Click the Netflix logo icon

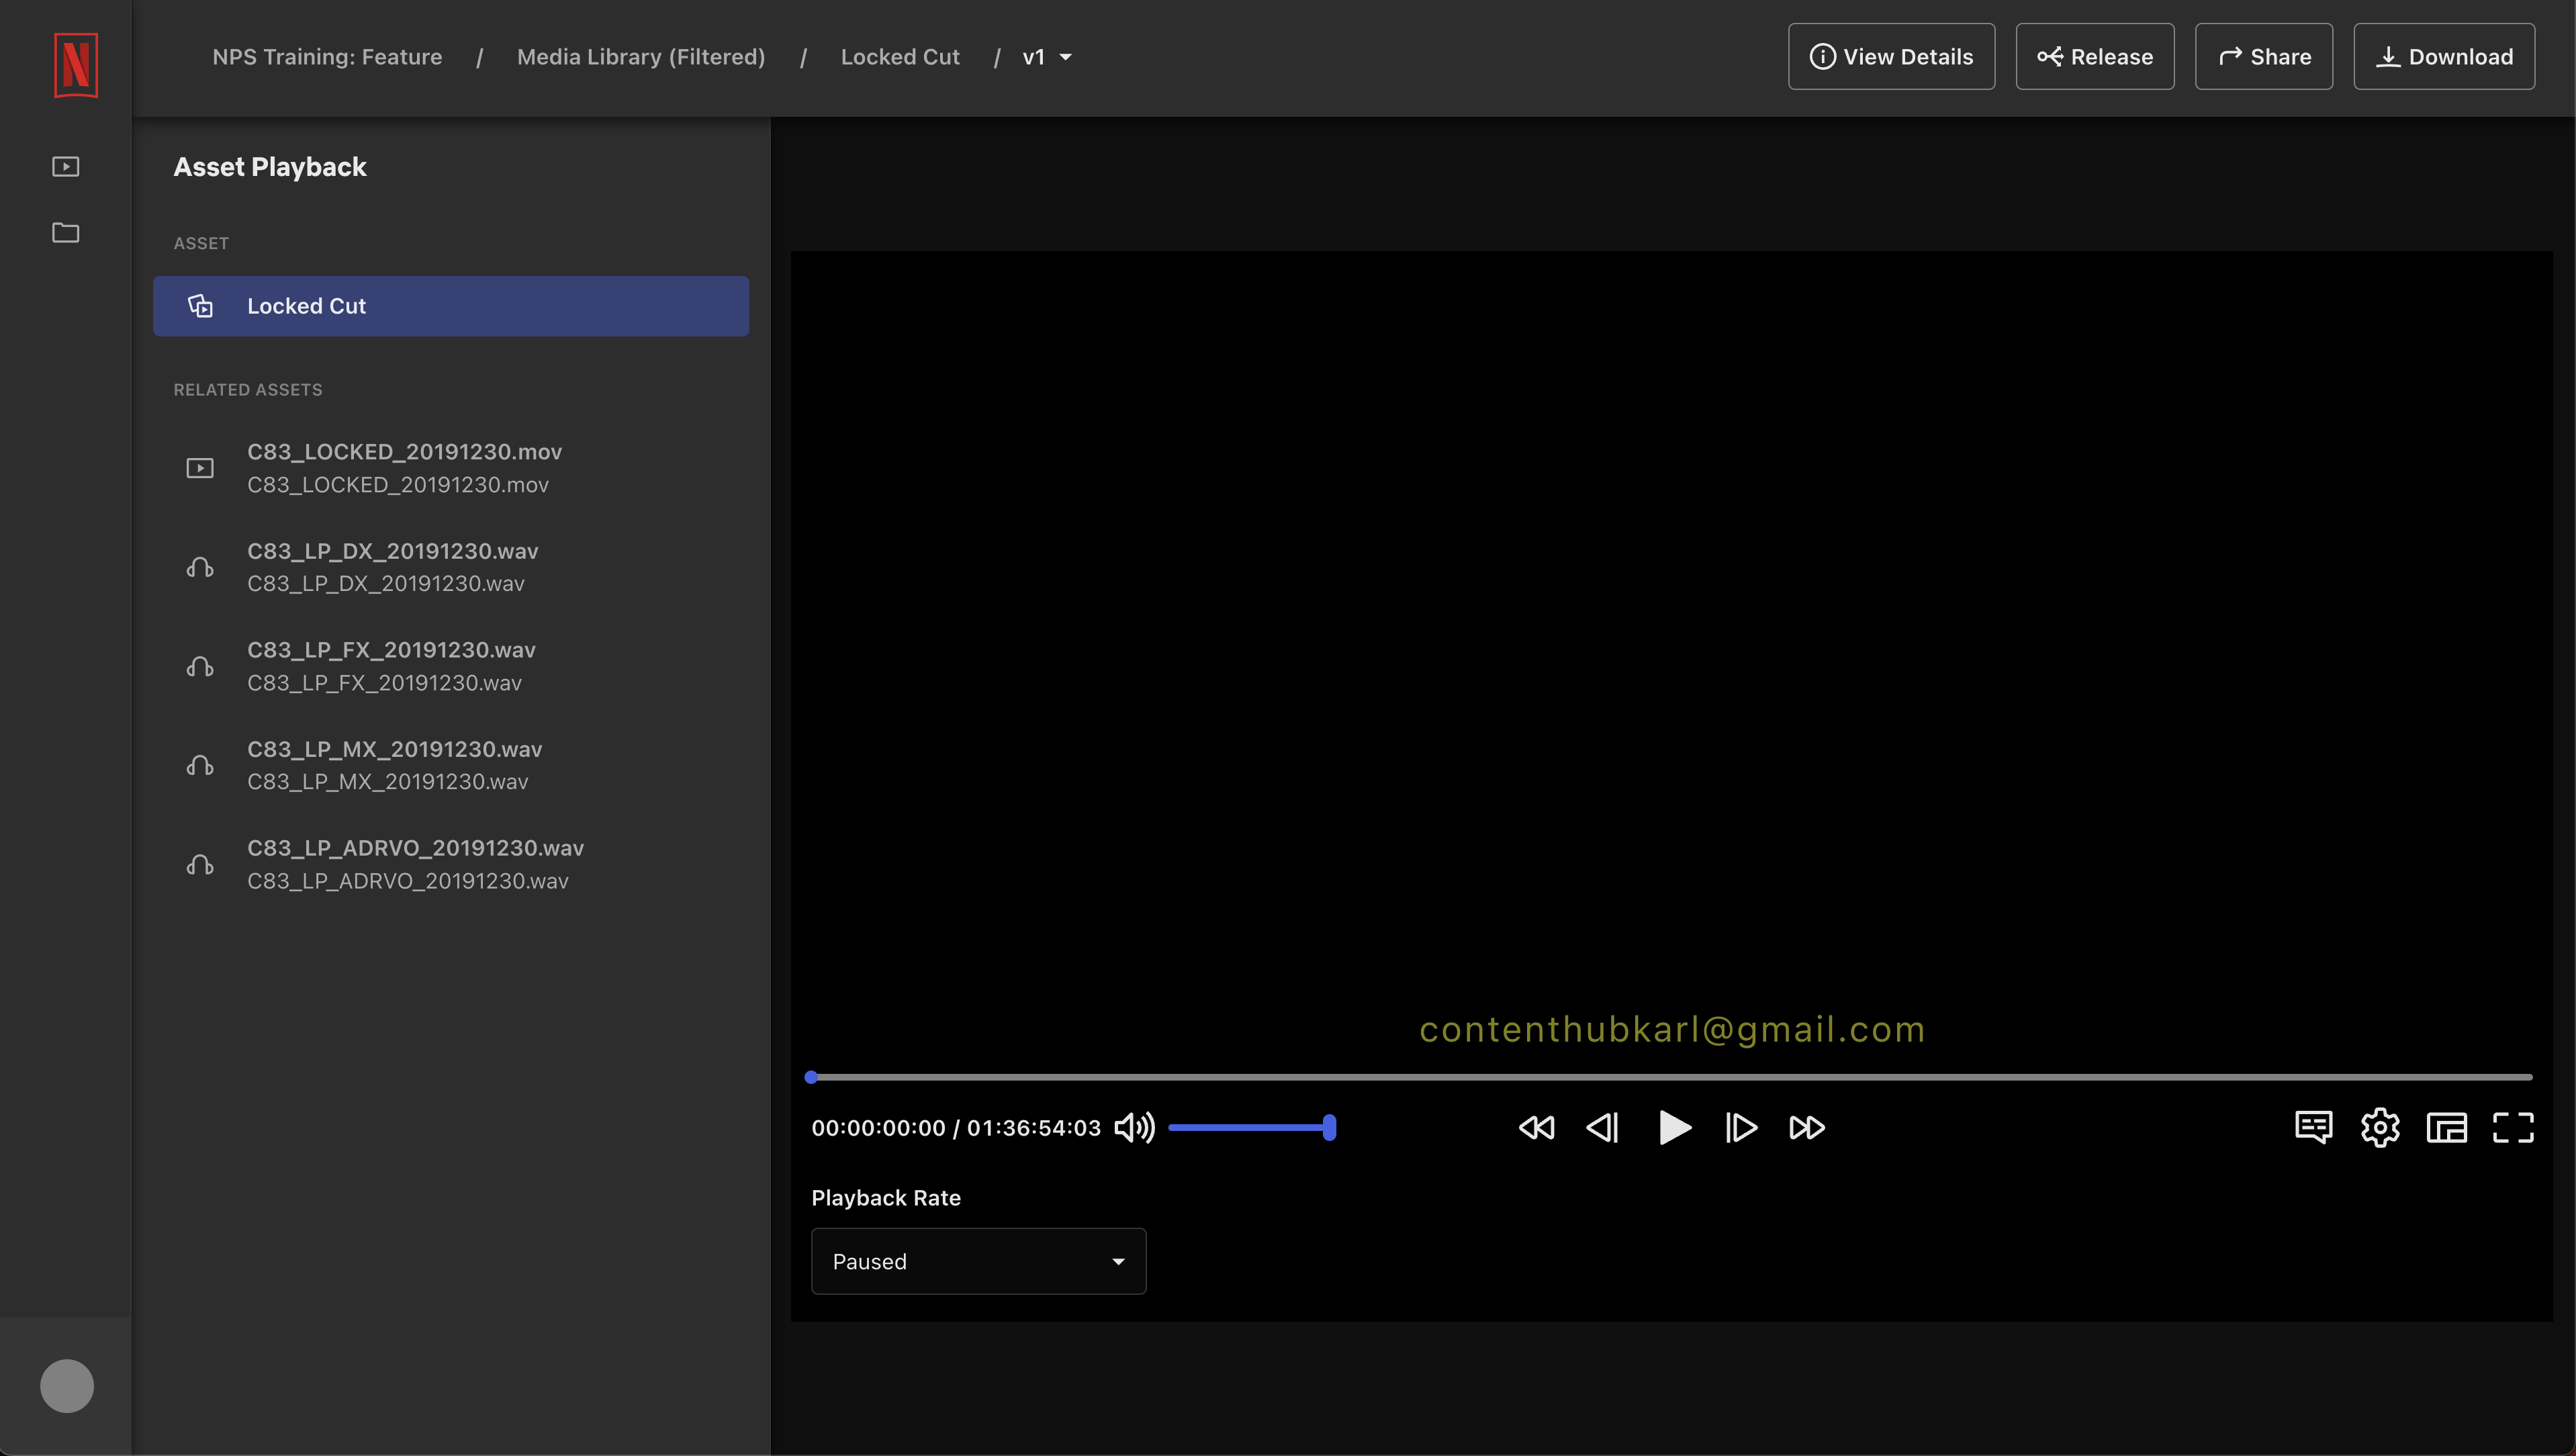[76, 65]
